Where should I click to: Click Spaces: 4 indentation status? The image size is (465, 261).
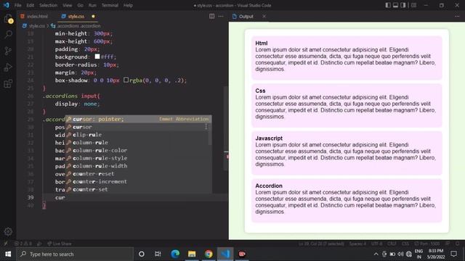[357, 244]
